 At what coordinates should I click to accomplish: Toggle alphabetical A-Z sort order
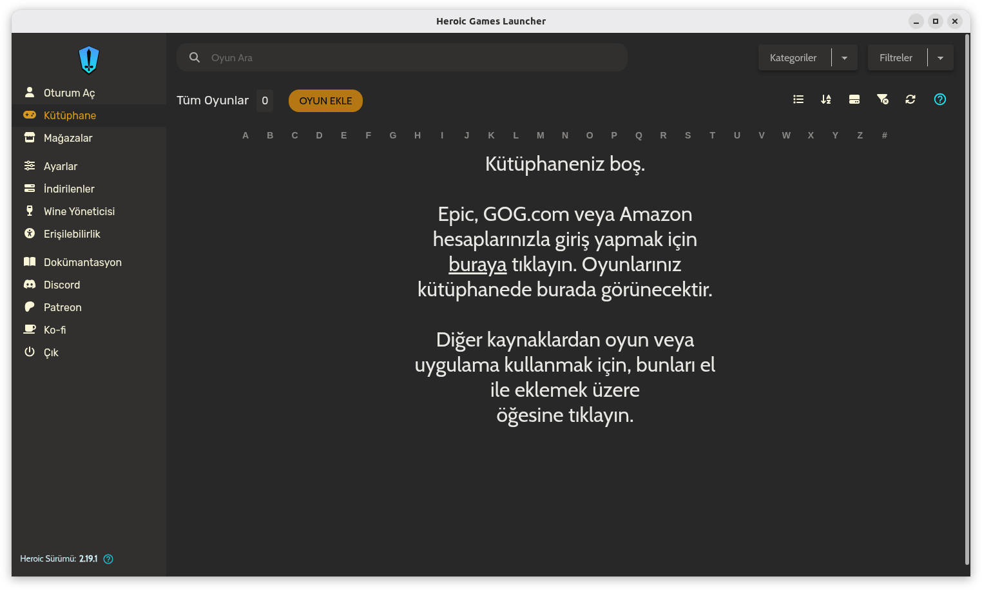[x=826, y=99]
